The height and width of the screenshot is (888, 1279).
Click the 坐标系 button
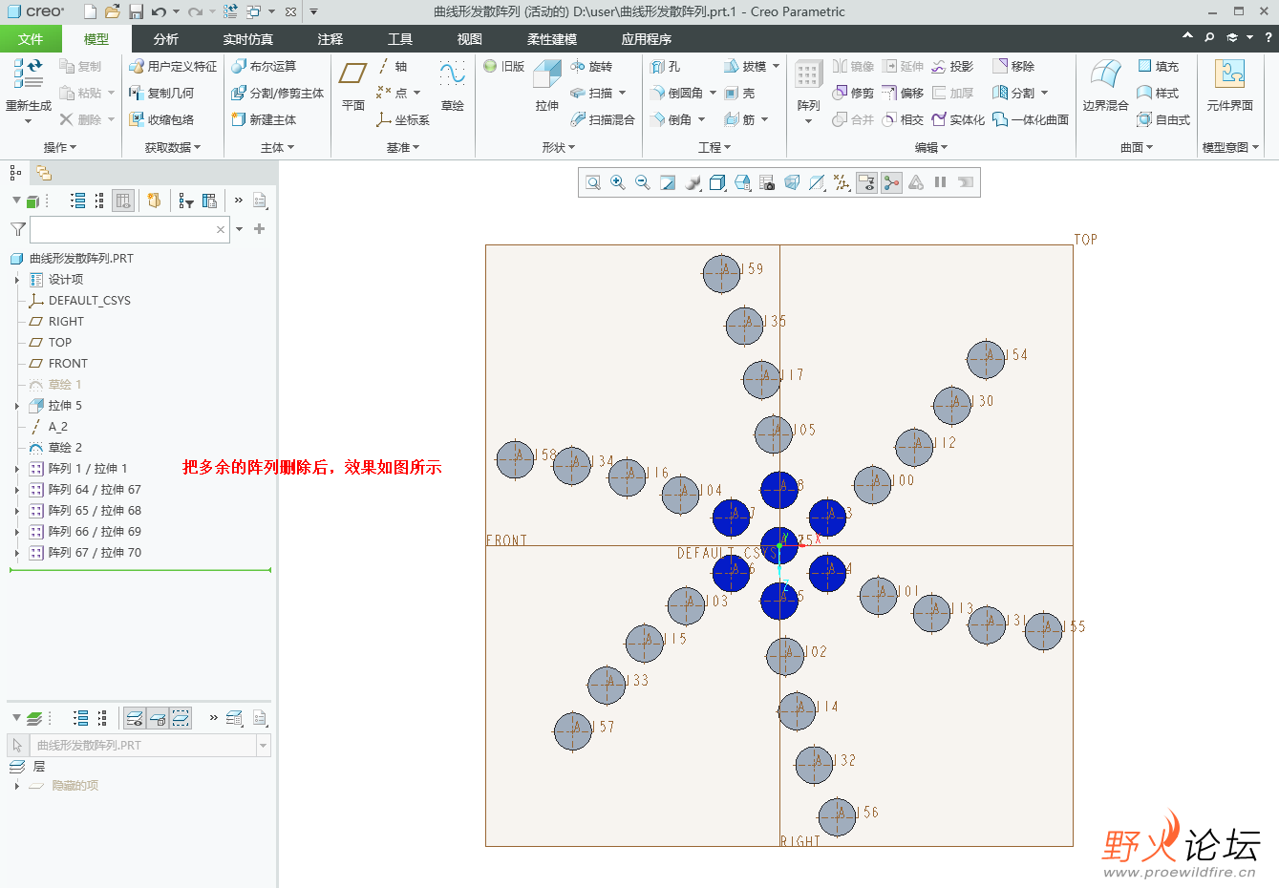click(x=402, y=119)
